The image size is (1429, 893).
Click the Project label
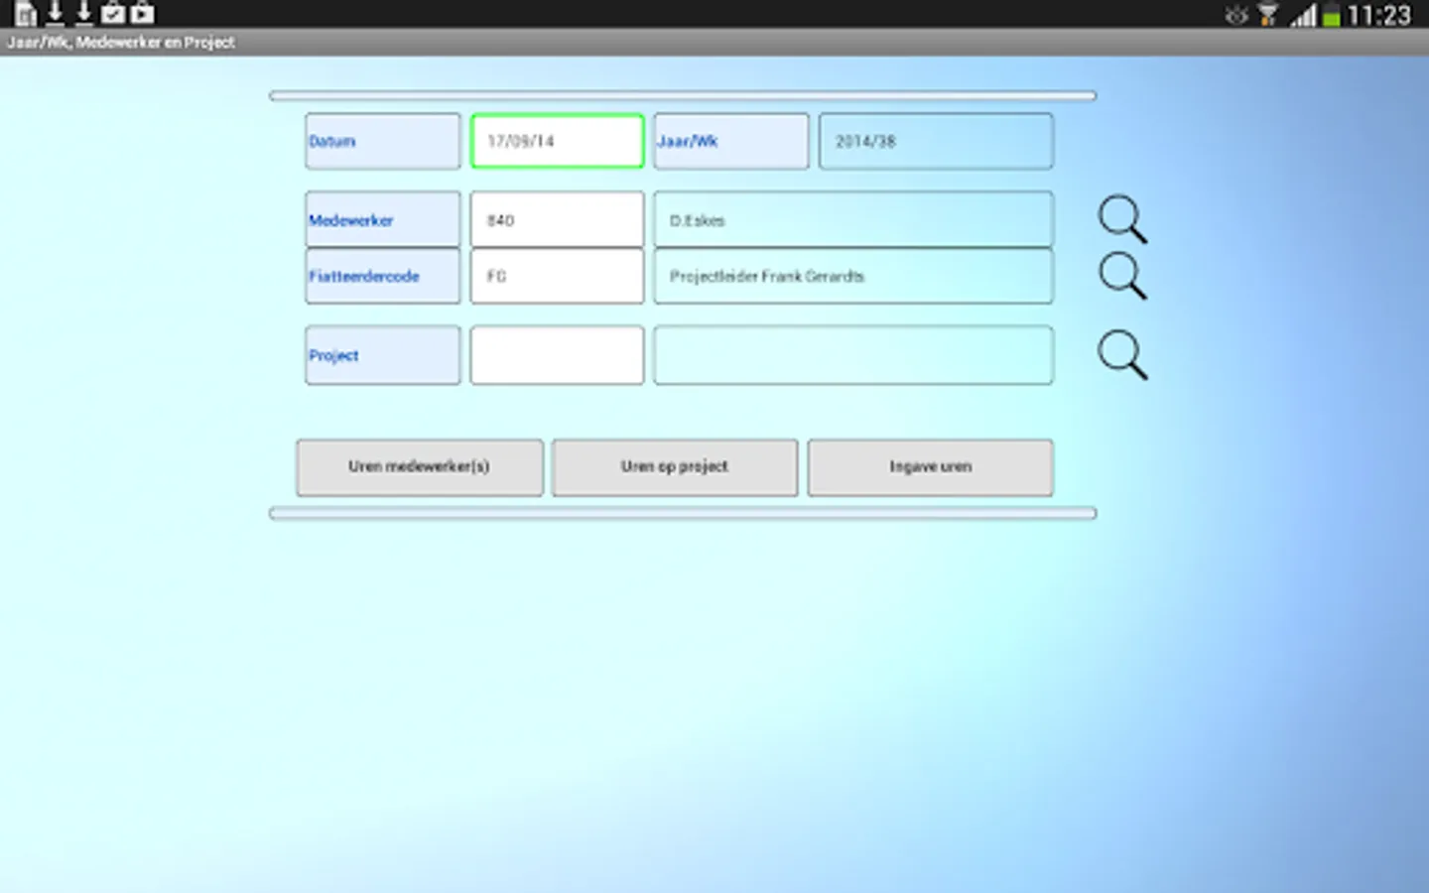point(383,355)
